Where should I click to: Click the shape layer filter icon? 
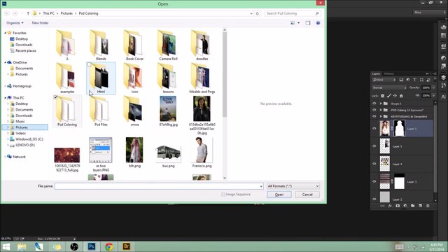coord(421,80)
